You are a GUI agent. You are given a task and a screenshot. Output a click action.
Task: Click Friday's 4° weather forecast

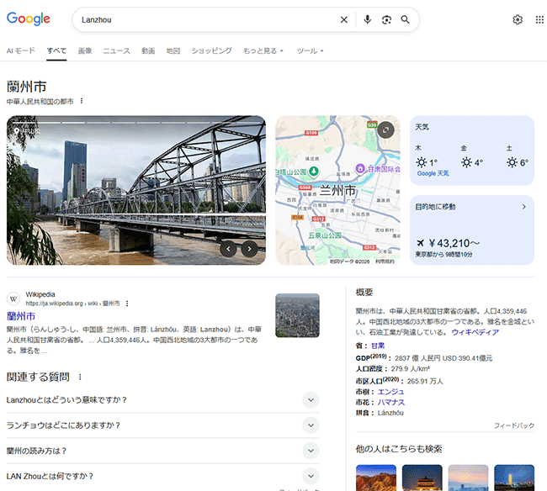(472, 162)
